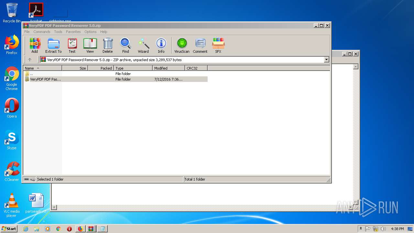Open Skype desktop shortcut
Image resolution: width=414 pixels, height=233 pixels.
pos(12,140)
